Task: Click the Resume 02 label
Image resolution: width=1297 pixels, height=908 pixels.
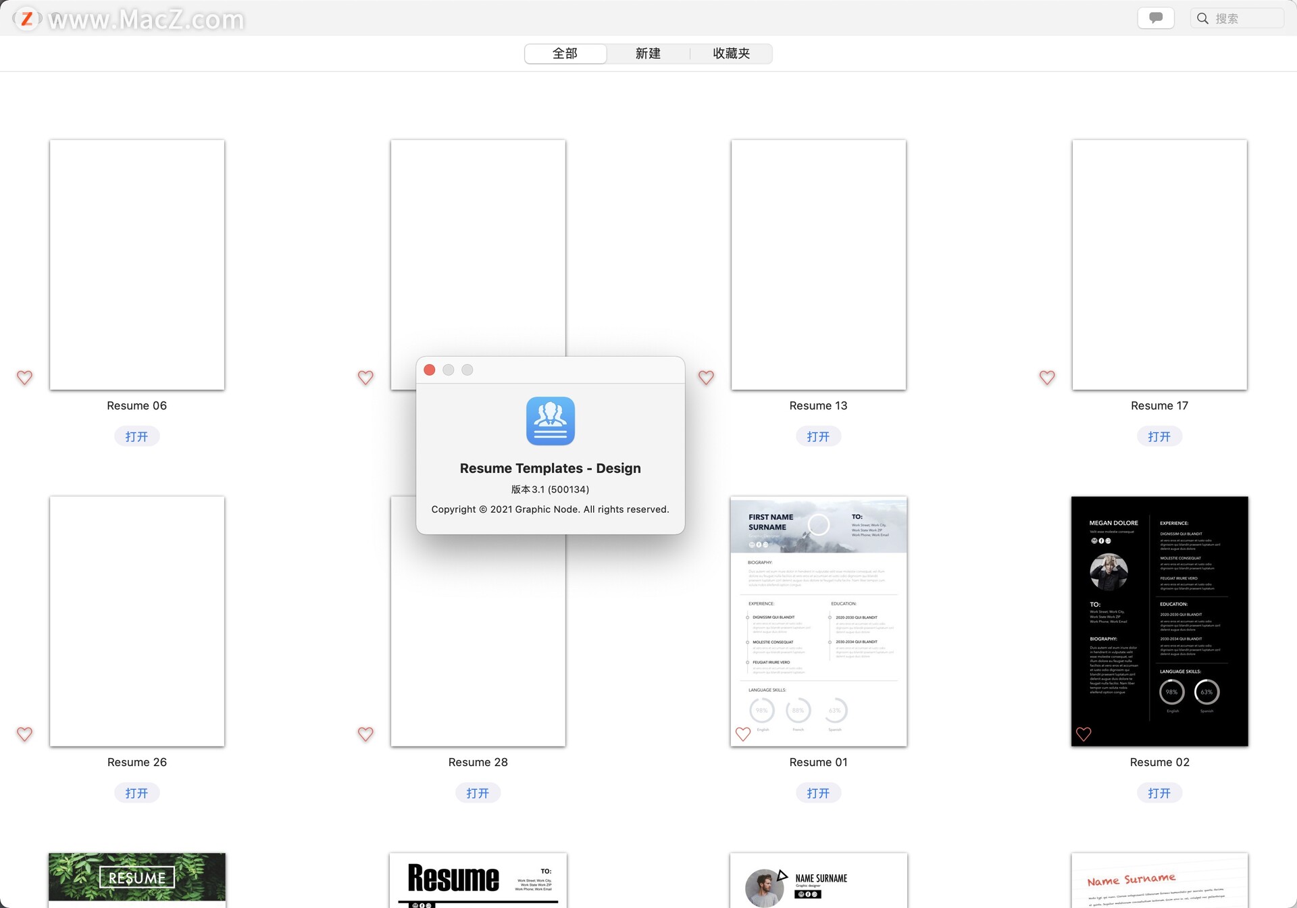Action: pyautogui.click(x=1159, y=762)
